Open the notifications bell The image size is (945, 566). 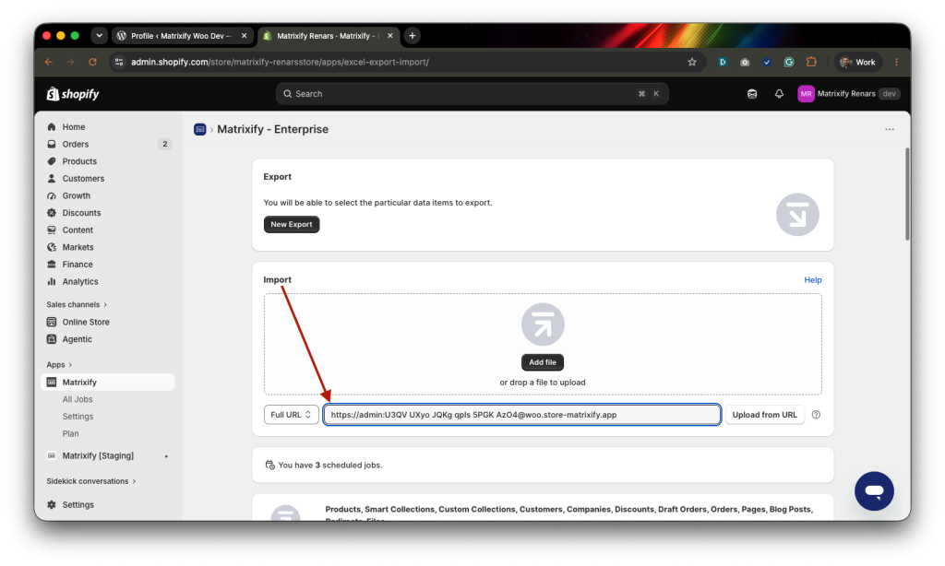[779, 94]
